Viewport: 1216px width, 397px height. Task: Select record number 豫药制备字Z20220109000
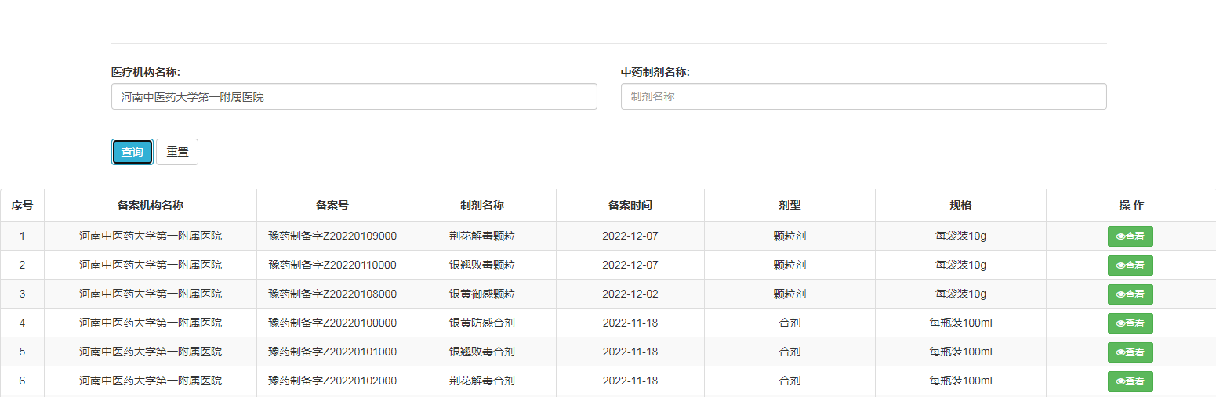point(332,236)
